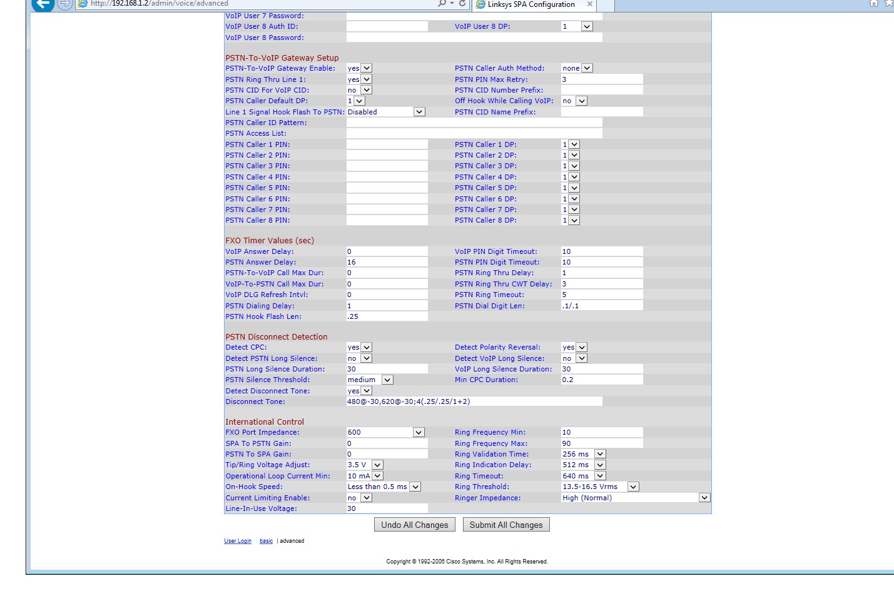
Task: Click the browser forward arrow button
Action: (x=65, y=4)
